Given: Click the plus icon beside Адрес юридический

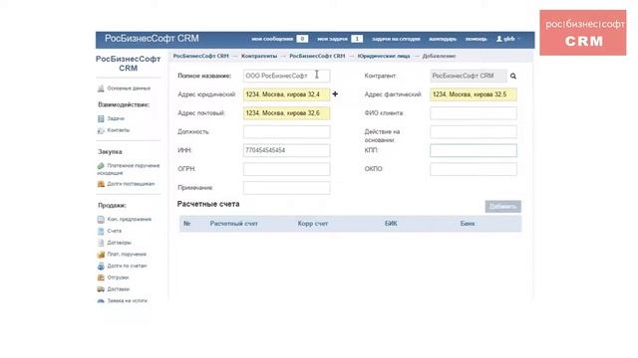Looking at the screenshot, I should [x=335, y=94].
